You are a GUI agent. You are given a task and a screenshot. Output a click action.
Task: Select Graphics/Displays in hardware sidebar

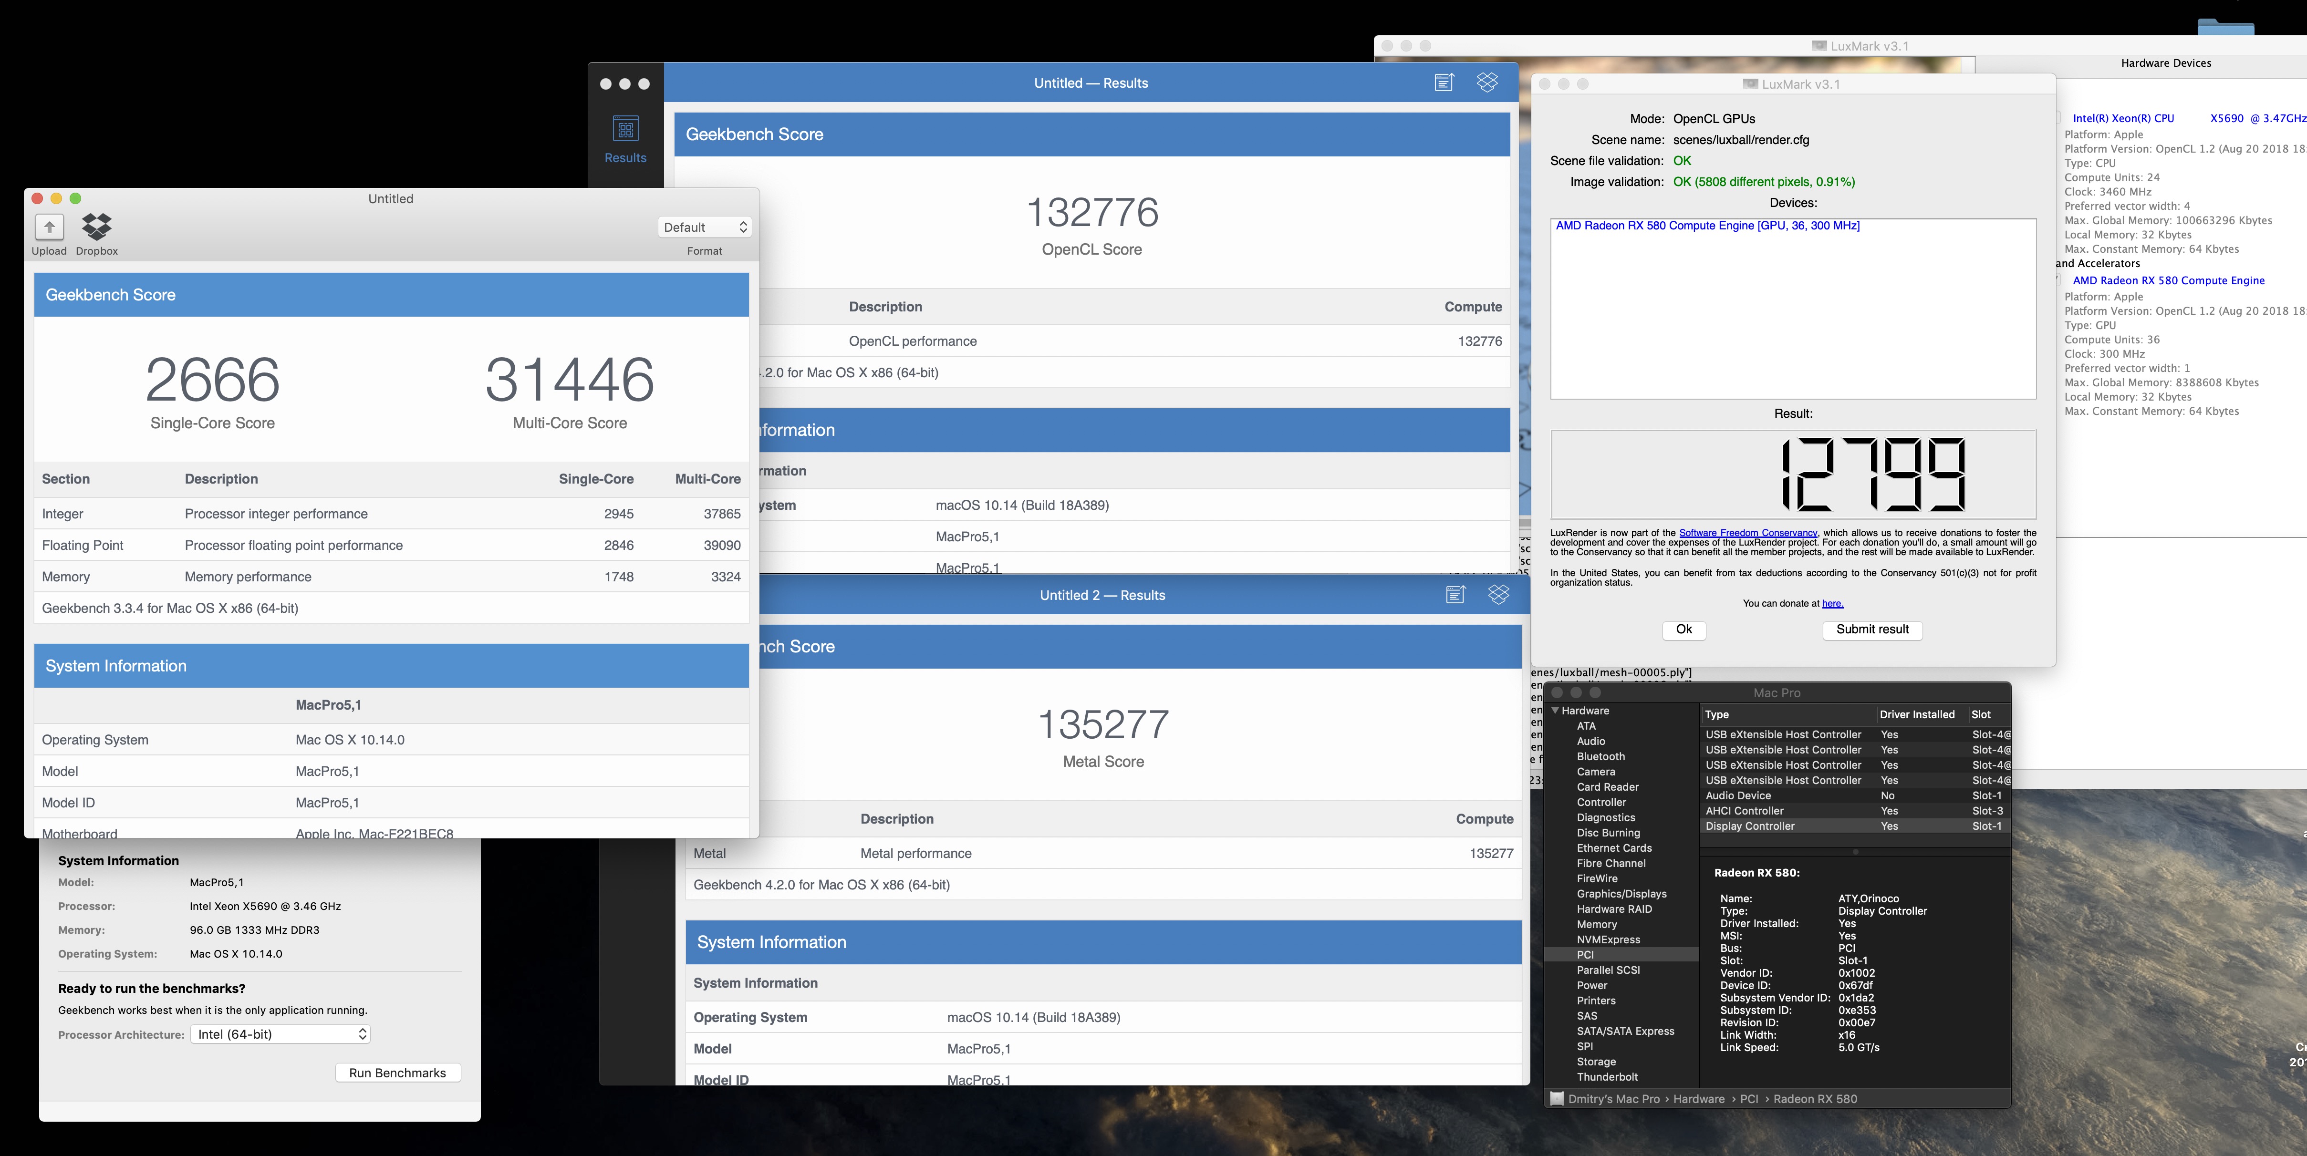pyautogui.click(x=1621, y=894)
